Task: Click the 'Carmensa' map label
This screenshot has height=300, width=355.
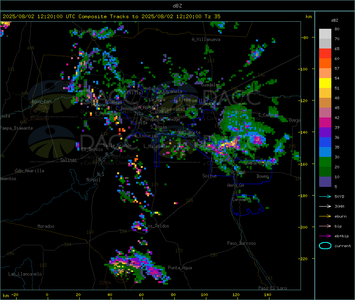Action: click(241, 200)
